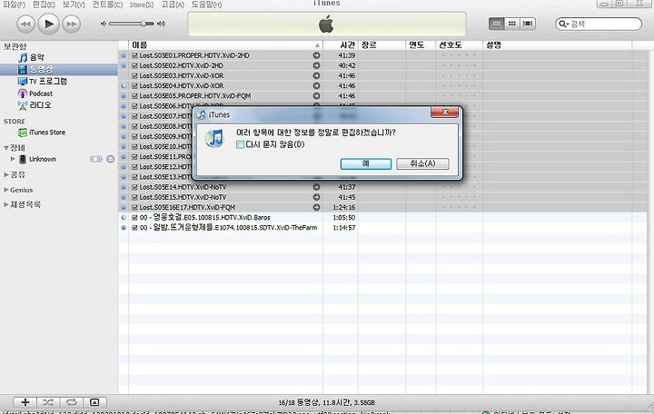Switch to grid view icon
The image size is (654, 414).
tap(512, 24)
